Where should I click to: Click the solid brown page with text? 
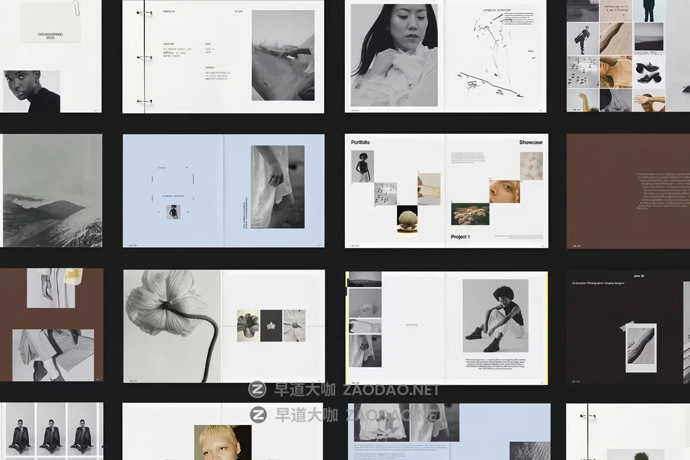pyautogui.click(x=628, y=191)
